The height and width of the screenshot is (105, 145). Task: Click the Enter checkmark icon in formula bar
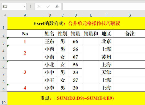coord(48,6)
